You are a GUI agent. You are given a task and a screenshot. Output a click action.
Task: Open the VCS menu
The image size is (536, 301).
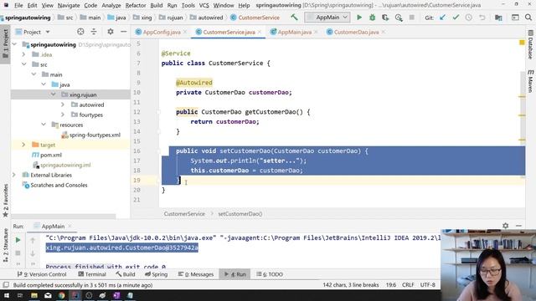[x=204, y=6]
